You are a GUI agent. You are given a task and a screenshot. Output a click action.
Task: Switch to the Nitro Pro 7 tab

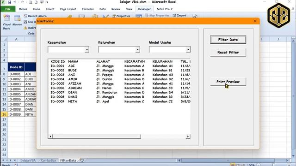tap(165, 9)
